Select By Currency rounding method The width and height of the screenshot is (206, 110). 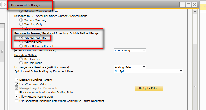point(21,59)
